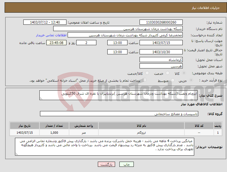Image resolution: width=227 pixels, height=172 pixels.
Task: Click the طبقه بندی موضوعی label
Action: (x=207, y=73)
